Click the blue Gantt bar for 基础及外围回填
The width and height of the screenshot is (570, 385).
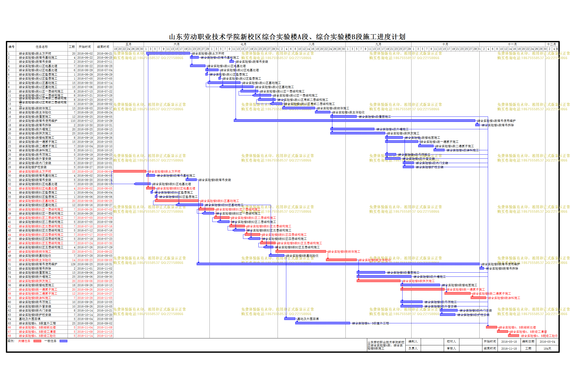coord(290,319)
